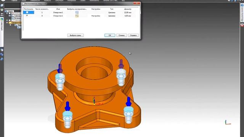Image resolution: width=244 pixels, height=137 pixels.
Task: Open the YouTube icon on the right bar
Action: tap(242, 25)
